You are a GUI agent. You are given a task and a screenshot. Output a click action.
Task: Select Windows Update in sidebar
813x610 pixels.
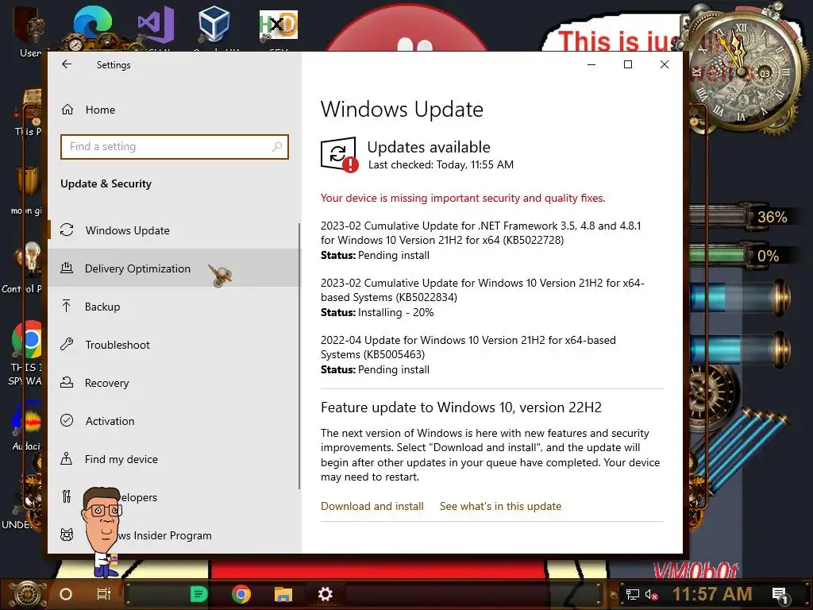click(x=174, y=230)
